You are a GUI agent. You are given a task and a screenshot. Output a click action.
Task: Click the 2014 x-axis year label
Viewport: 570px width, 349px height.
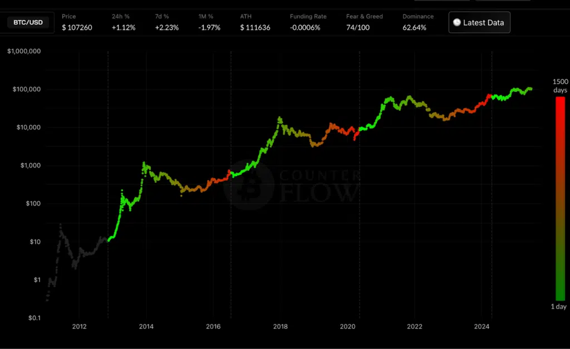(x=146, y=326)
